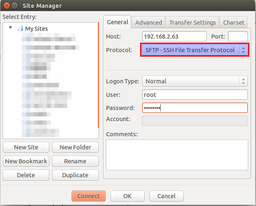This screenshot has width=256, height=206.
Task: Select the My Sites folder icon
Action: 21,28
